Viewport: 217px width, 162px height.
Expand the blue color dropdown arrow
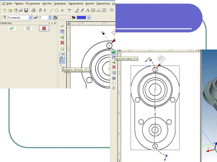tap(89, 18)
